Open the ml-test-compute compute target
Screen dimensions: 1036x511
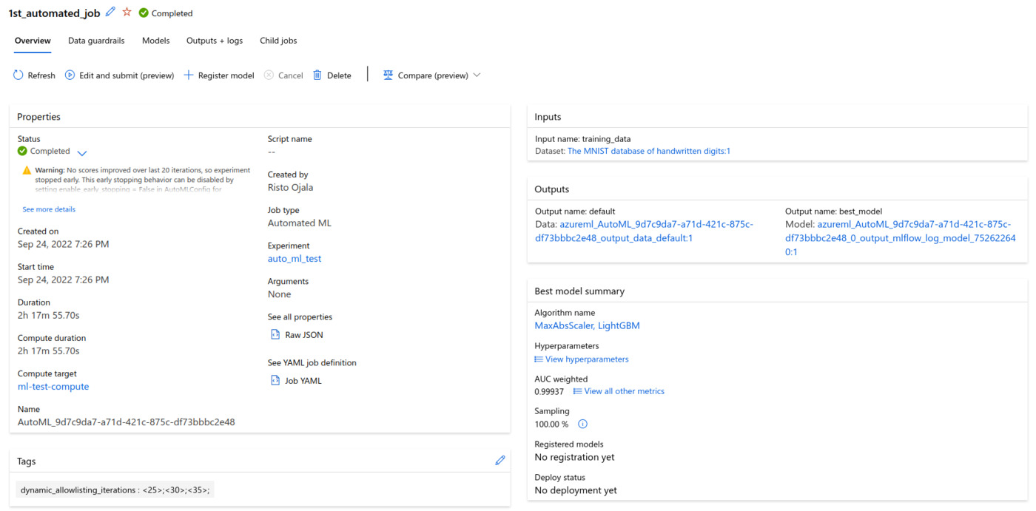(53, 387)
